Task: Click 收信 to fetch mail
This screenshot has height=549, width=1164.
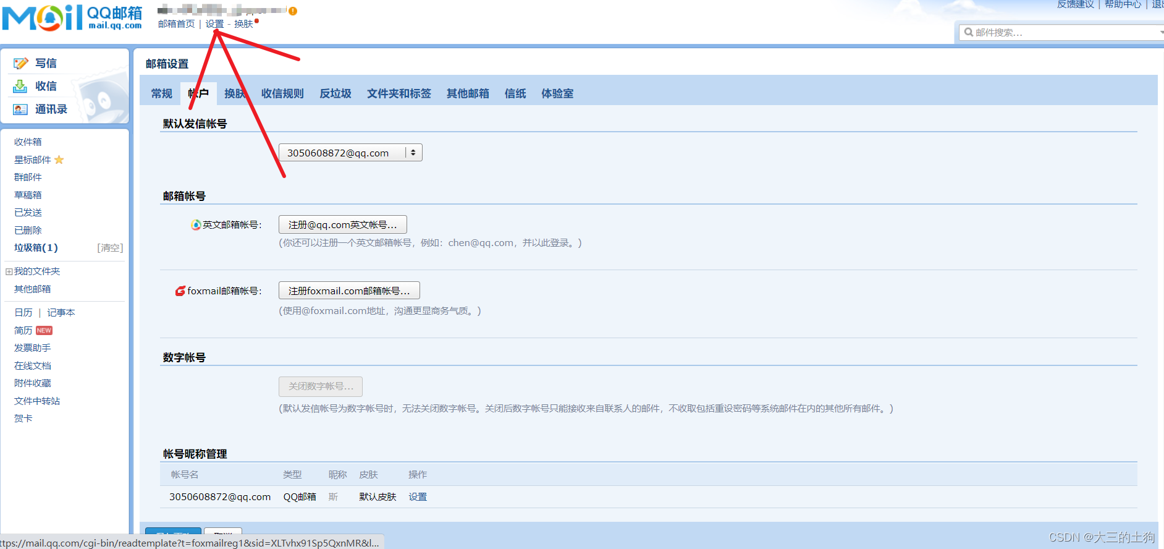Action: pos(46,86)
